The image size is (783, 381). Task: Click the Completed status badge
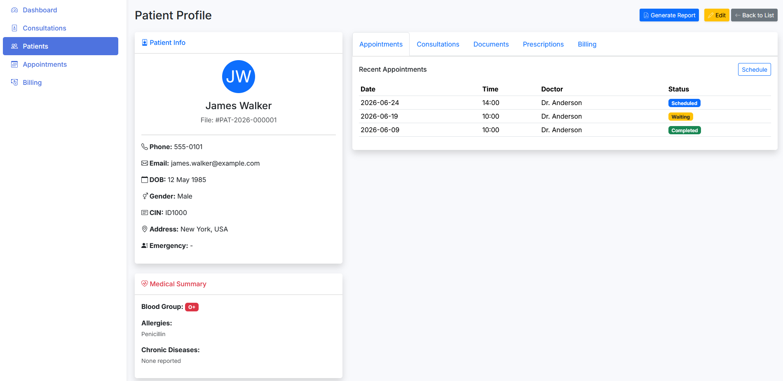pos(685,130)
